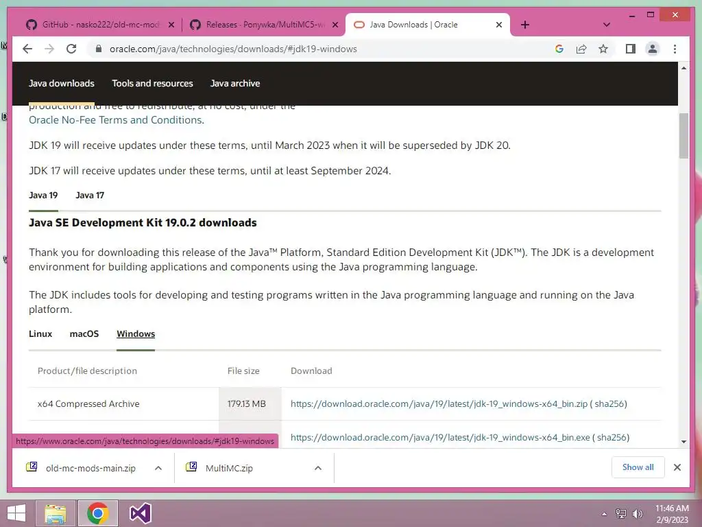Open the Windows Start menu
702x527 pixels.
pyautogui.click(x=16, y=513)
